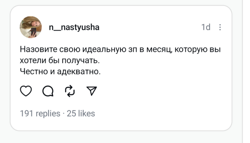This screenshot has width=250, height=143.
Task: Click the word "Честно" in the post
Action: point(33,71)
